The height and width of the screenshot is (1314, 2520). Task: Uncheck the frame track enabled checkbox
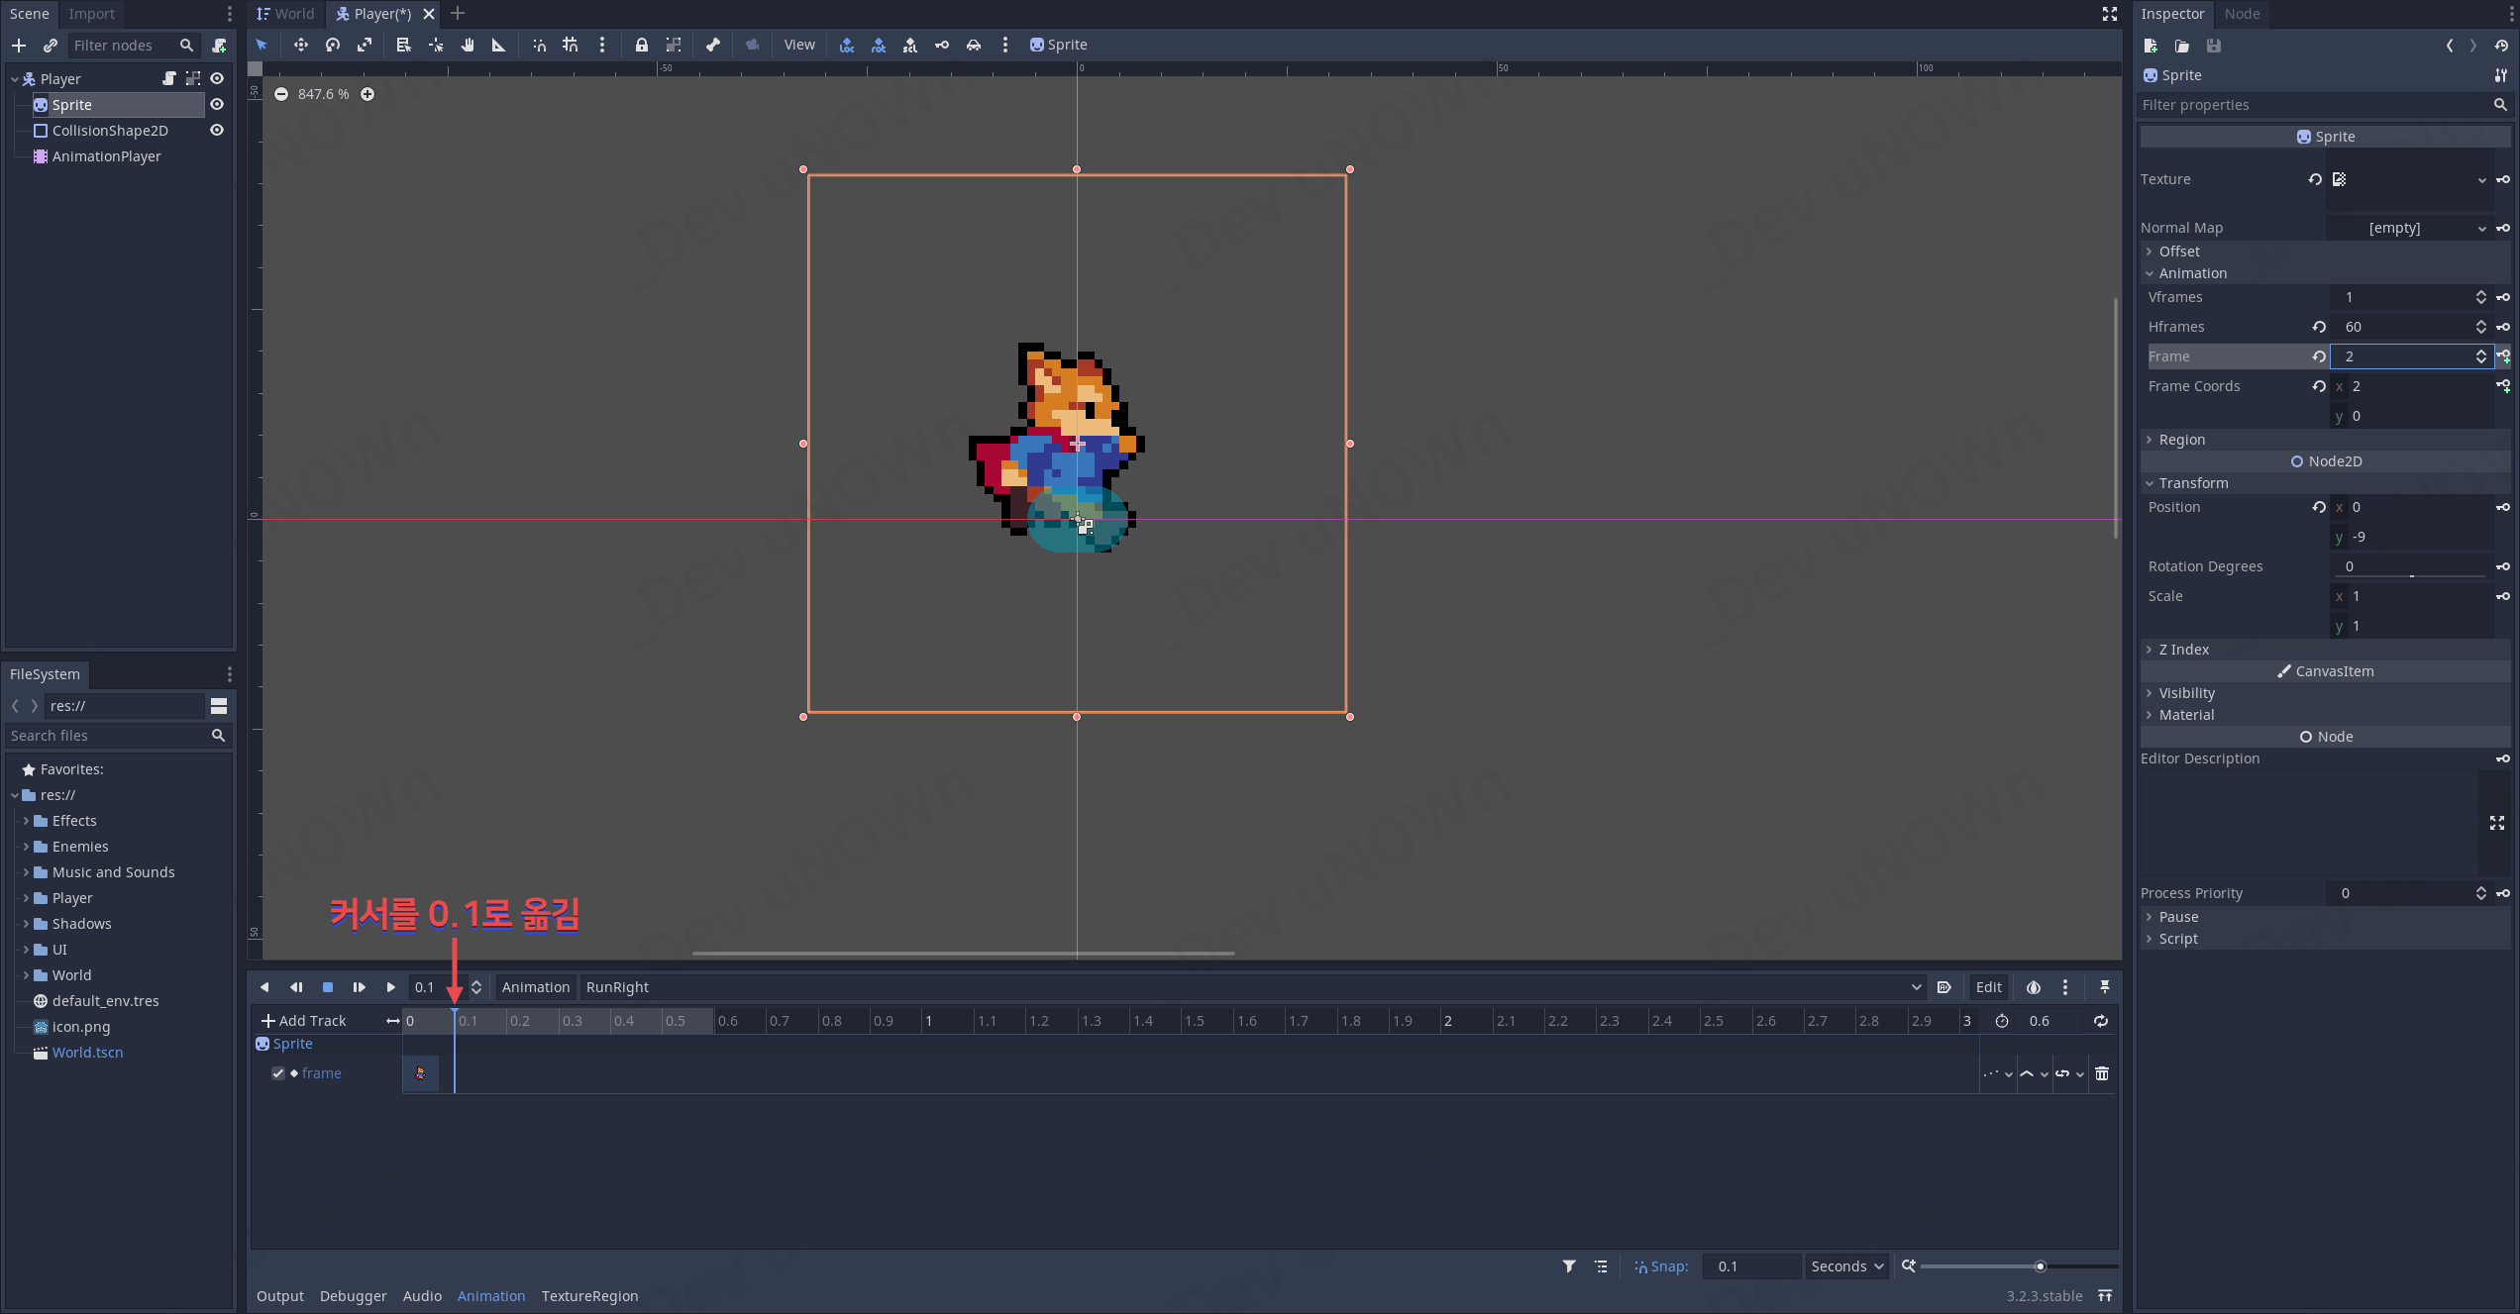pyautogui.click(x=278, y=1073)
